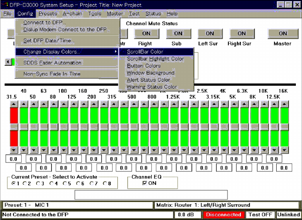Viewport: 302px width, 220px height.
Task: Select preset 2 radio button
Action: pyautogui.click(x=25, y=184)
